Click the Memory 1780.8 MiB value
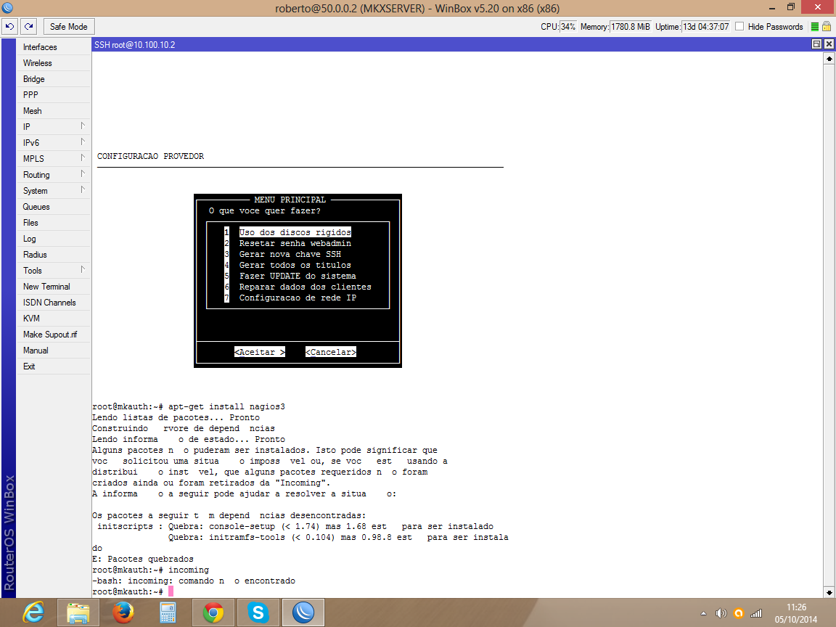The width and height of the screenshot is (836, 627). coord(630,27)
